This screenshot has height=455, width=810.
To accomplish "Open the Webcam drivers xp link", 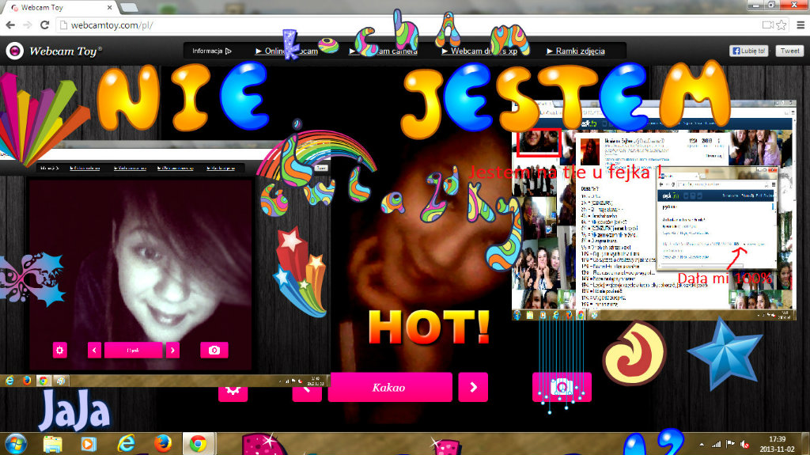I will coord(479,51).
